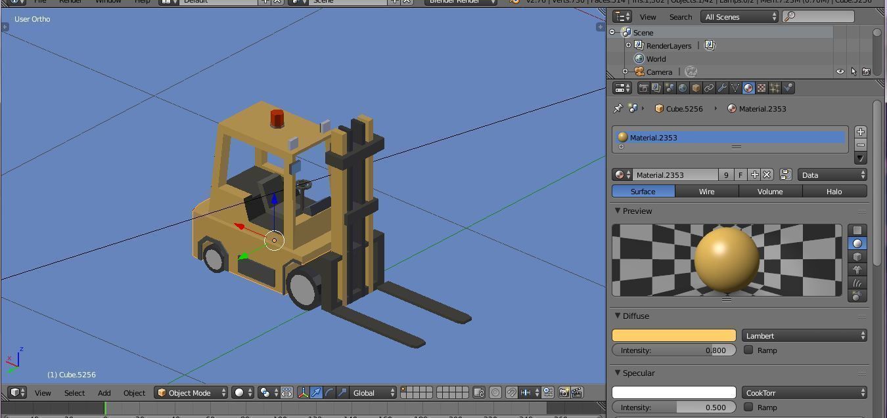Viewport: 887px width, 418px height.
Task: Open the Particles properties tab
Action: [775, 88]
